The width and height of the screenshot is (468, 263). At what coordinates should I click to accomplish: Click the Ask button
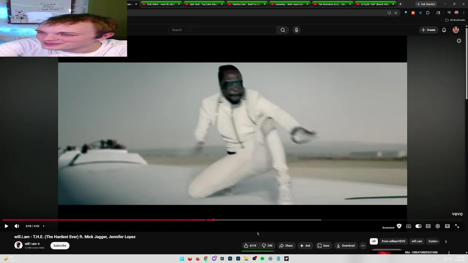click(305, 245)
